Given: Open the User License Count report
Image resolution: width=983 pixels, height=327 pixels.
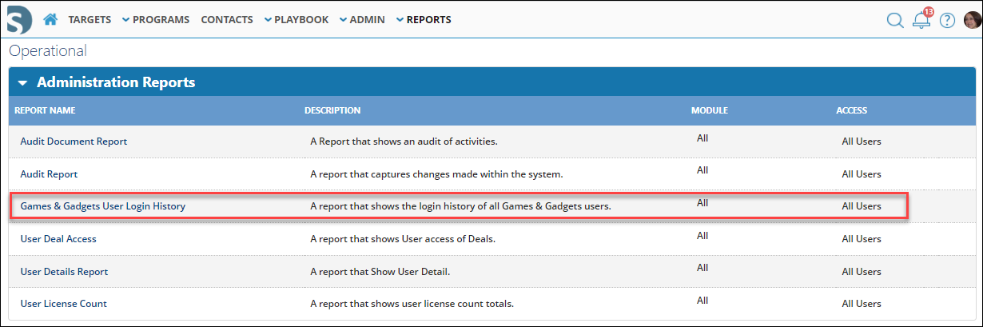Looking at the screenshot, I should click(63, 304).
